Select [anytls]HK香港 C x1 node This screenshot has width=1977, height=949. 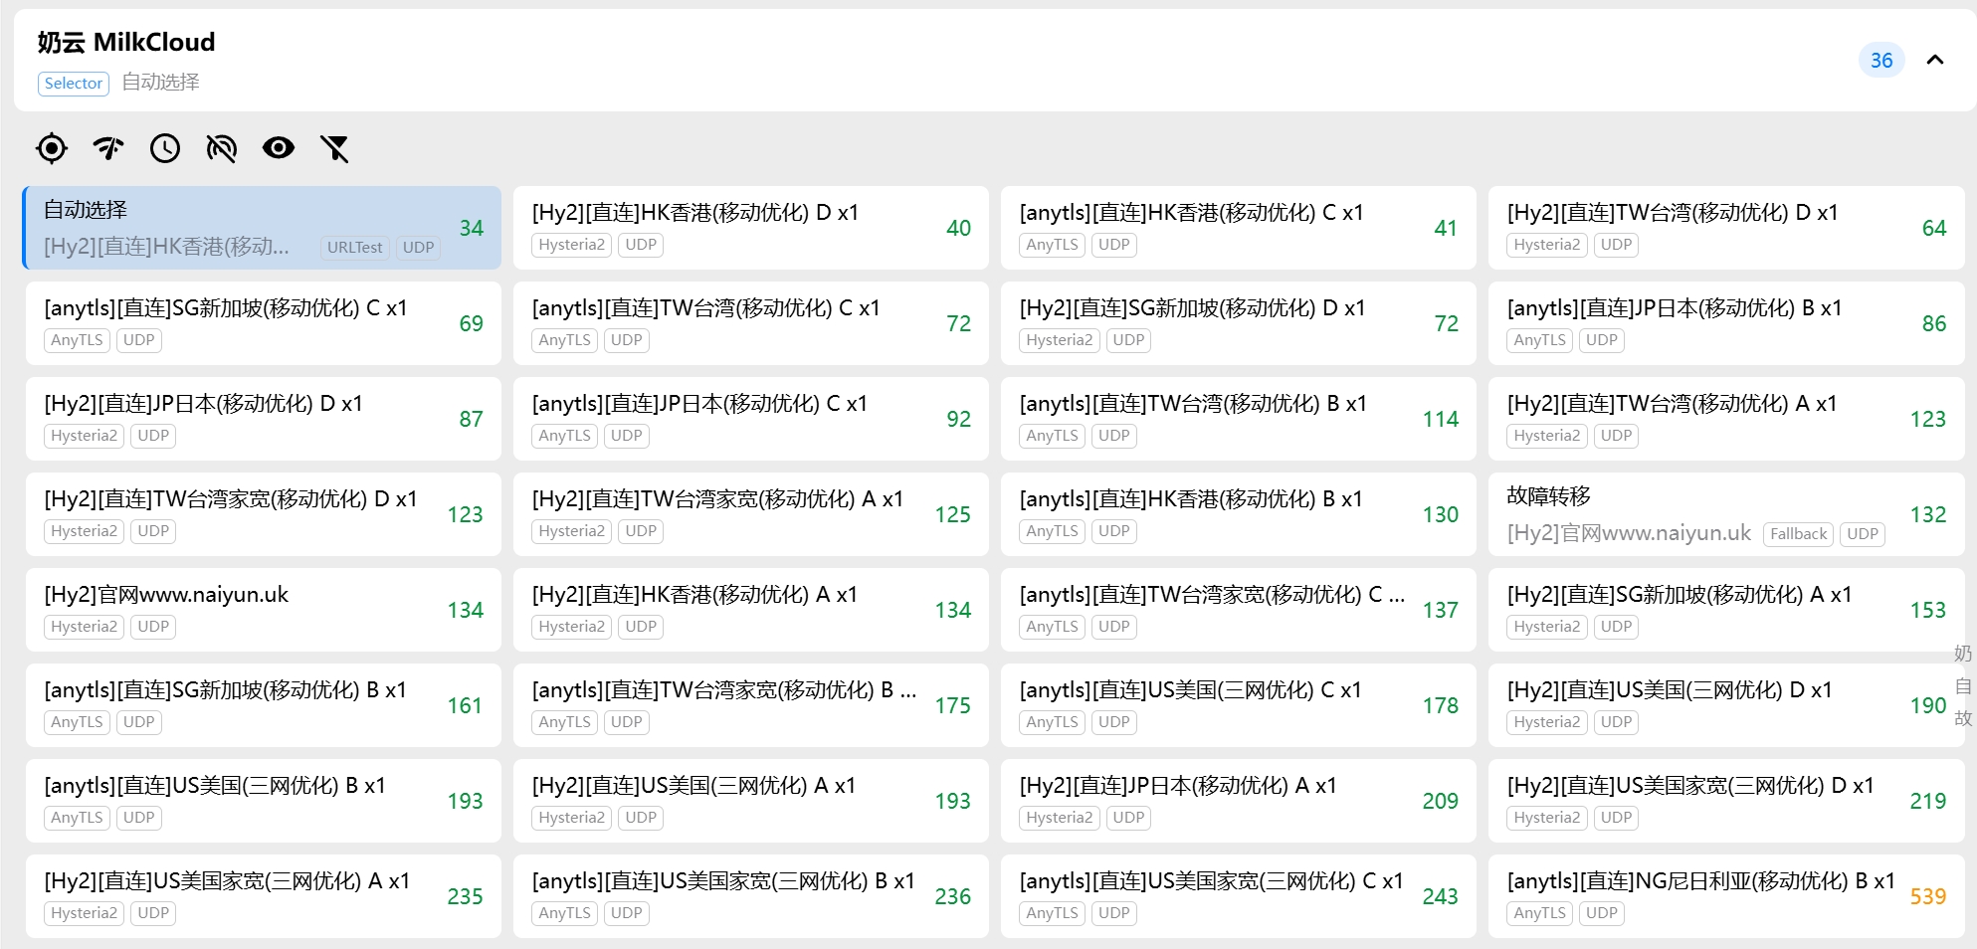(x=1239, y=228)
